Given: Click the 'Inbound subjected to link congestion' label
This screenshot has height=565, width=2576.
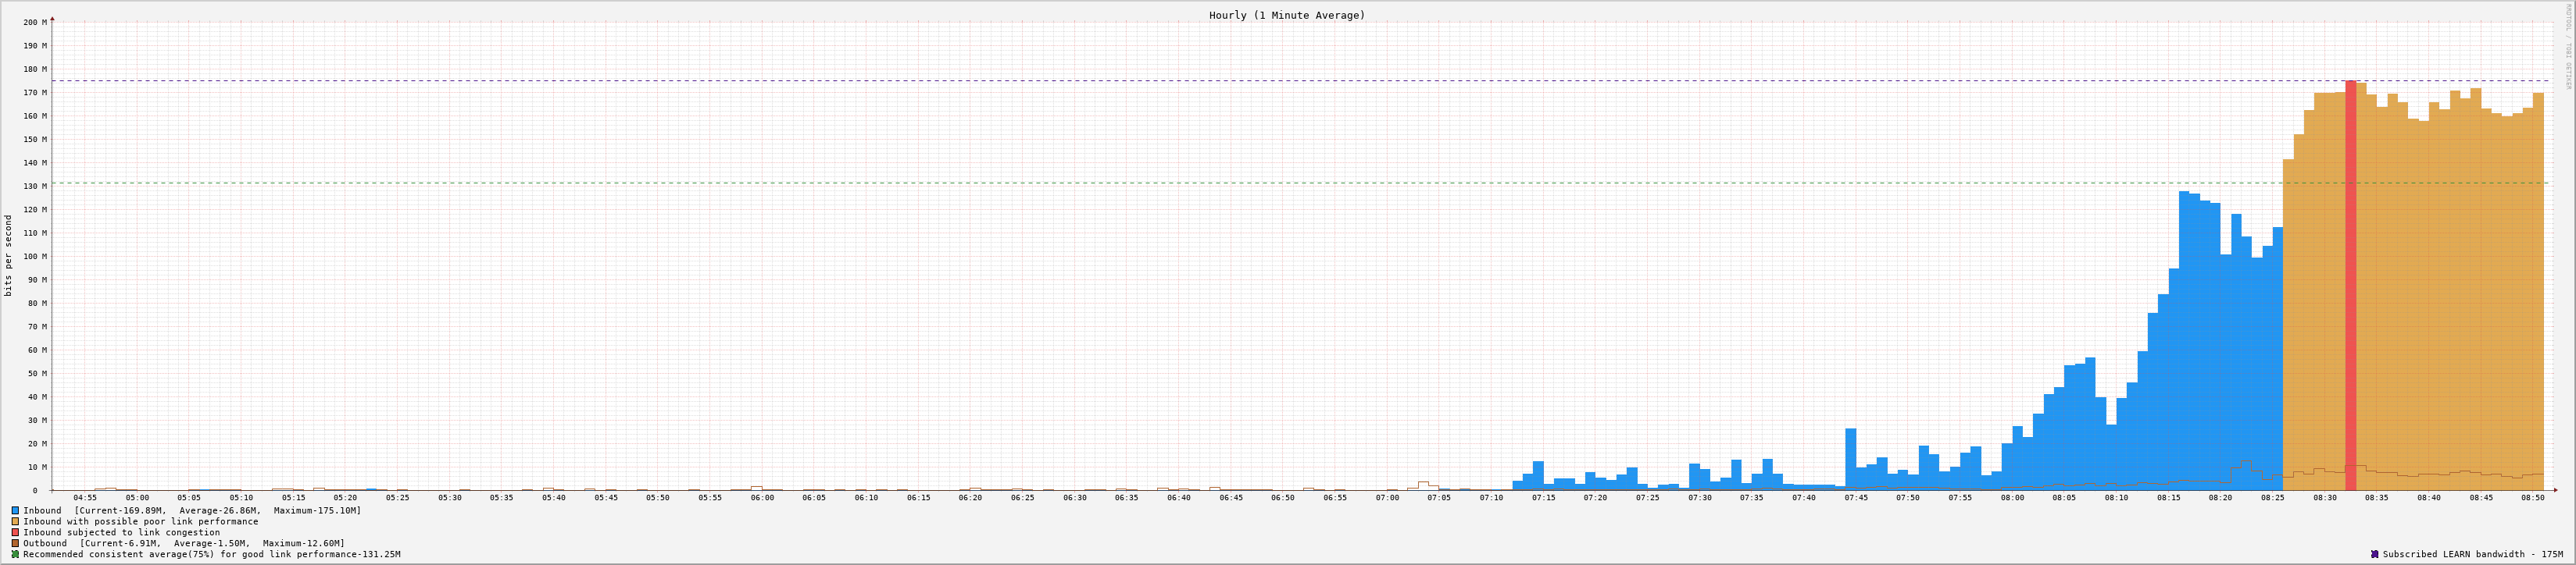Looking at the screenshot, I should 121,532.
